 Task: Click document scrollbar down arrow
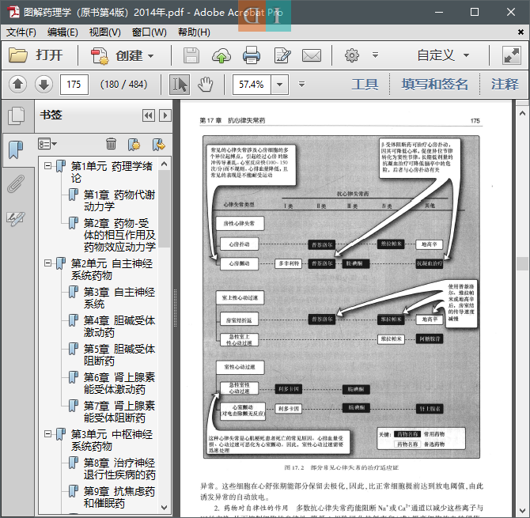pyautogui.click(x=522, y=511)
